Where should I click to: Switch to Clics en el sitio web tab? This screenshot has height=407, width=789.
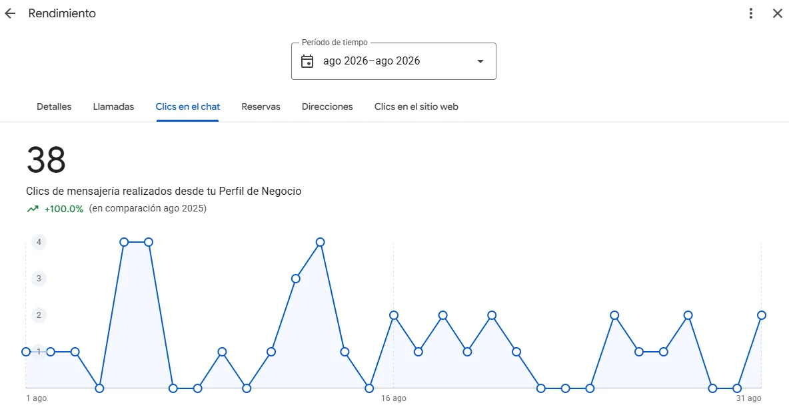(x=416, y=106)
